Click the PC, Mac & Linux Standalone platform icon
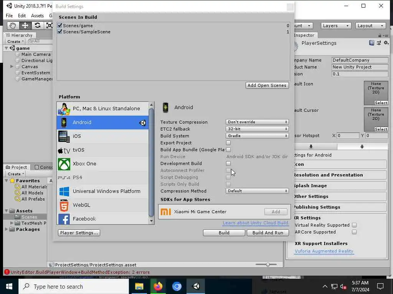The width and height of the screenshot is (393, 294). (x=64, y=109)
